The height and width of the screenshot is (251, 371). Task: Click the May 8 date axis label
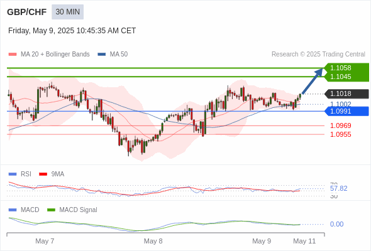click(x=153, y=241)
